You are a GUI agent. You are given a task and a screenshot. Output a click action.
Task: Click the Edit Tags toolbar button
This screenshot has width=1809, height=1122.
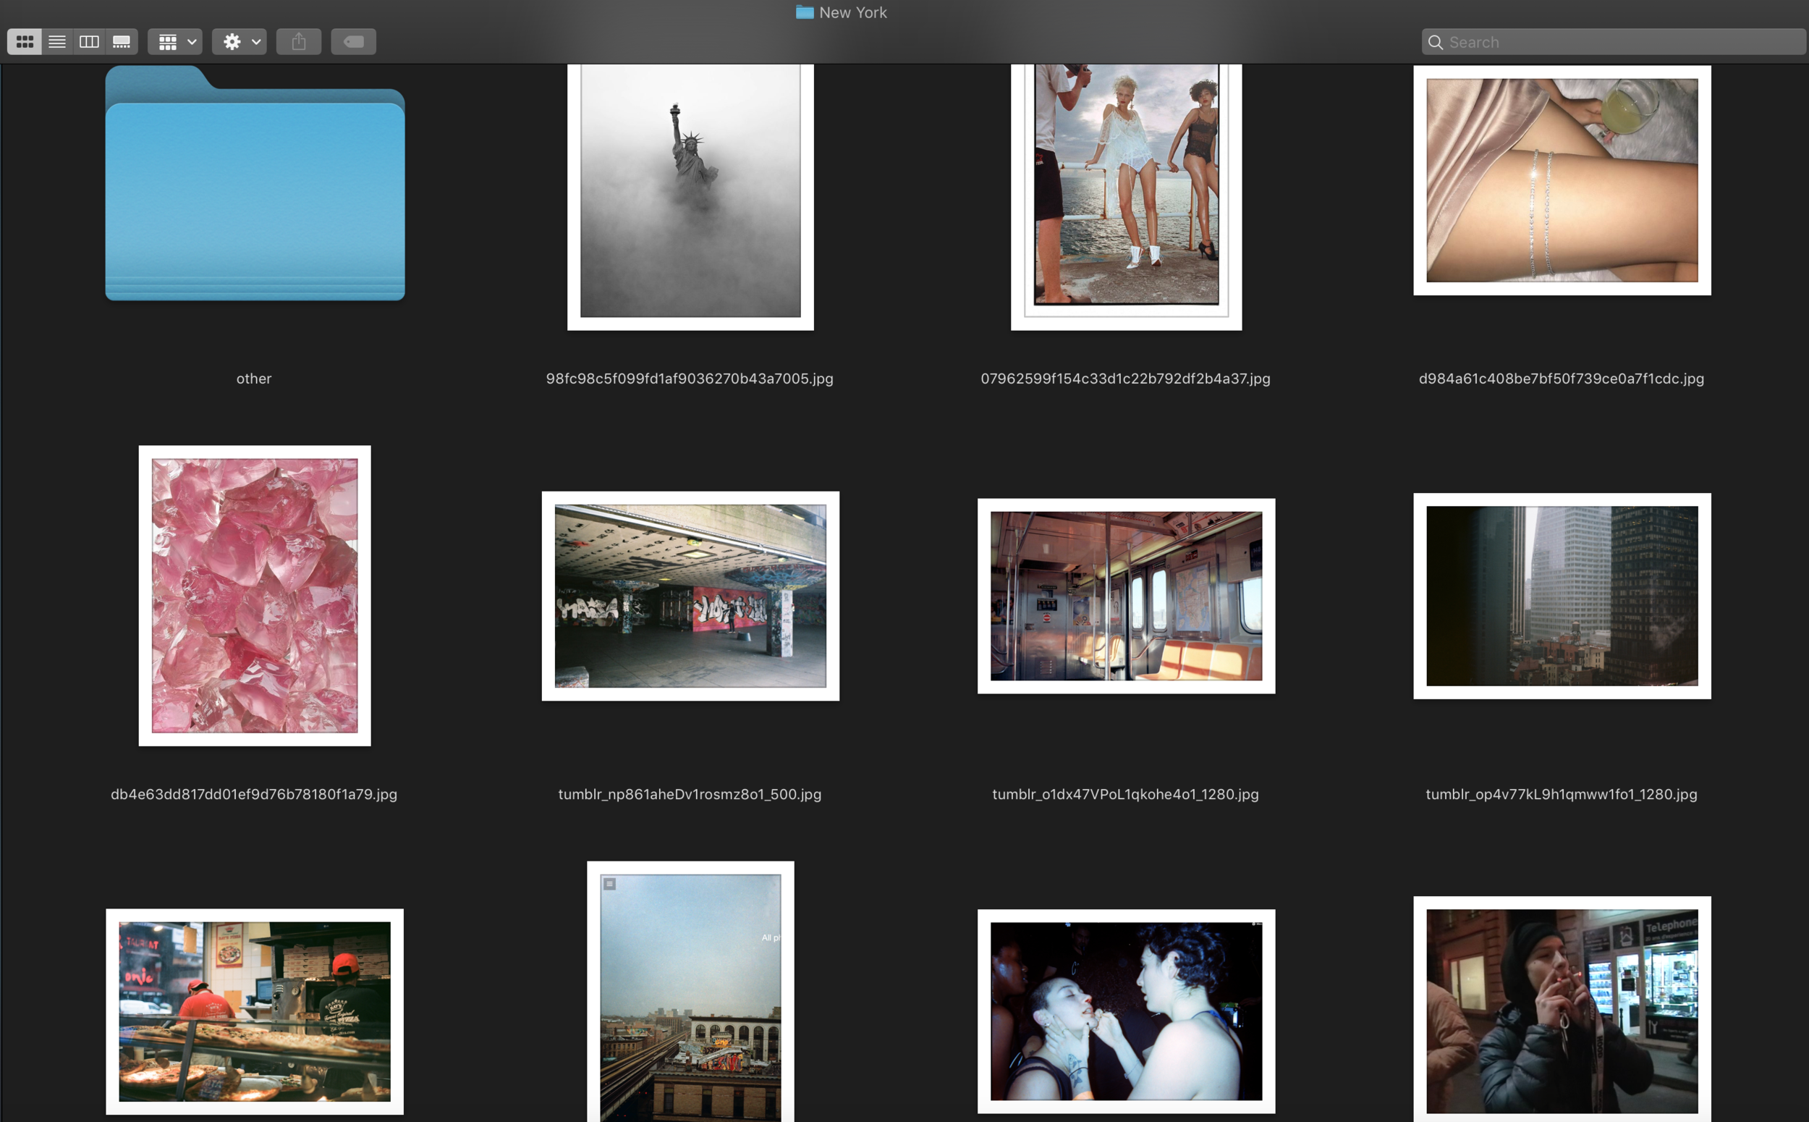click(x=354, y=41)
